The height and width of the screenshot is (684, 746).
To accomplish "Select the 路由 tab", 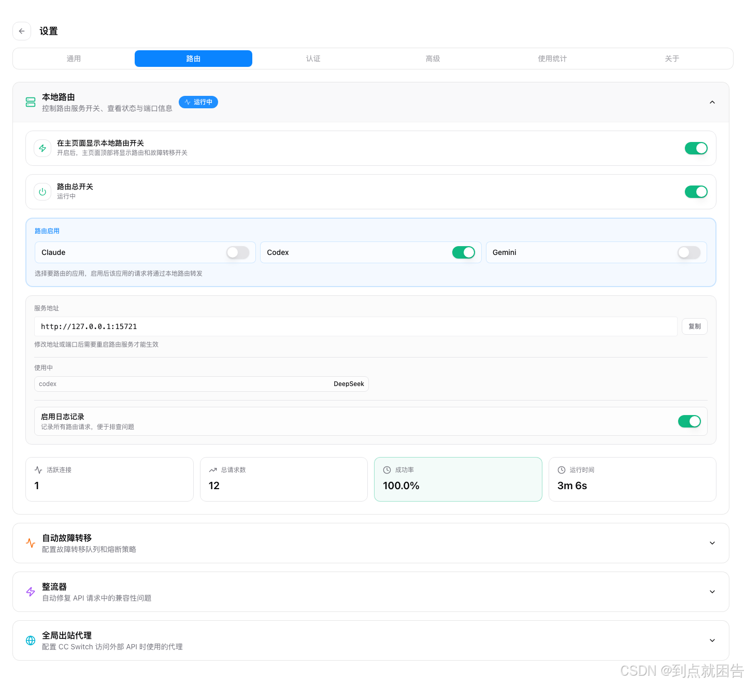I will pyautogui.click(x=193, y=59).
